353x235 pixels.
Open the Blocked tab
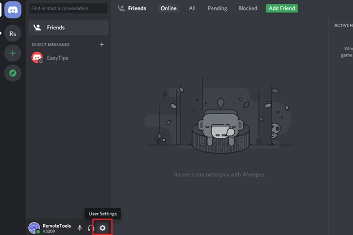click(248, 8)
